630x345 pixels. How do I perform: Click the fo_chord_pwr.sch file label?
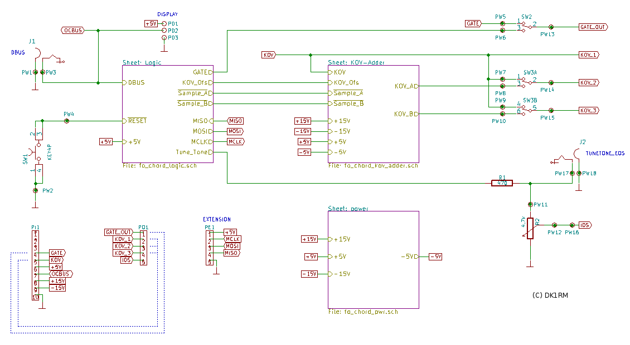(x=363, y=312)
